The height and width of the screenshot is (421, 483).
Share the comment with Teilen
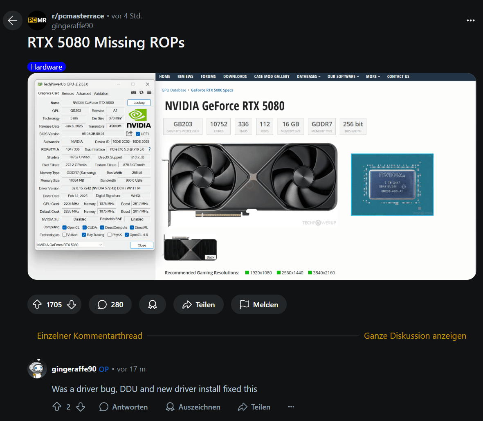pos(254,407)
